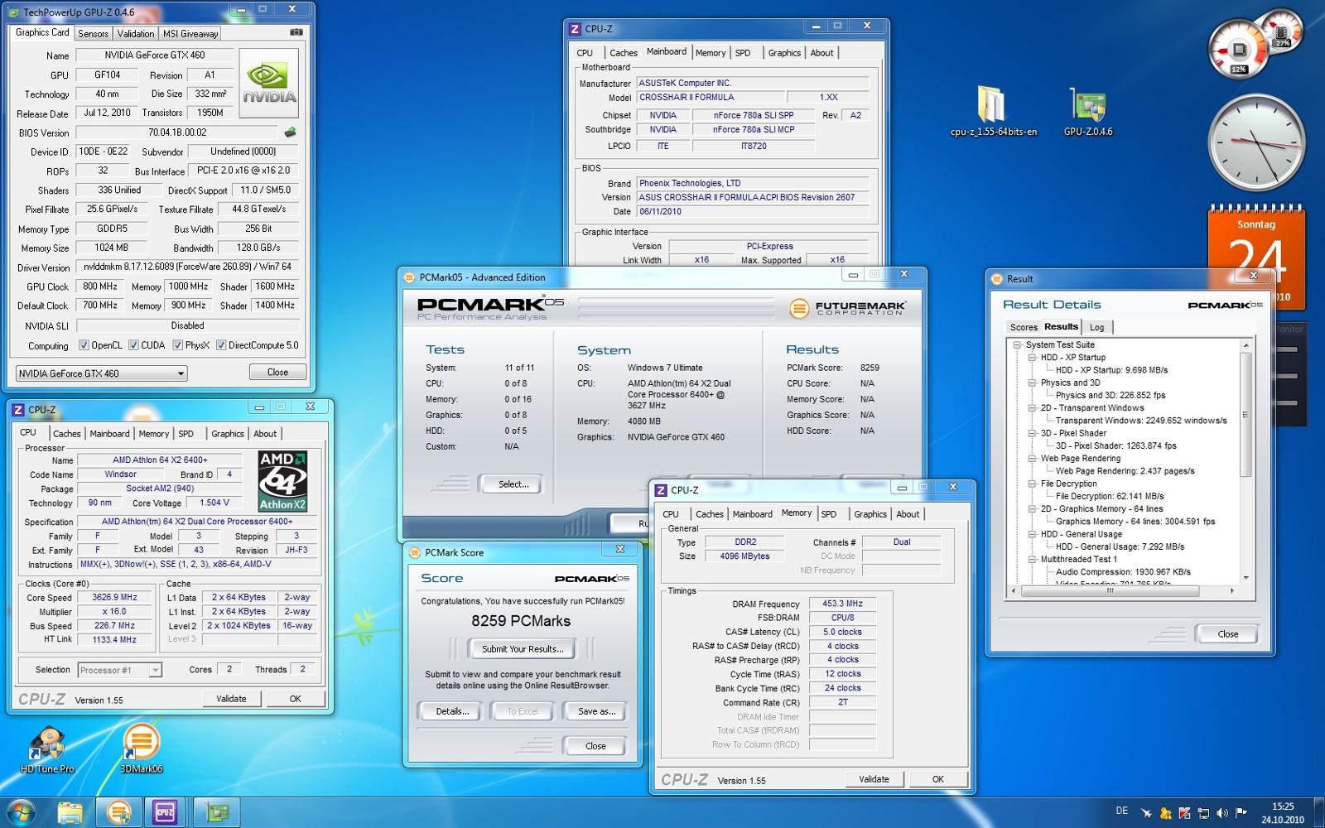1325x828 pixels.
Task: Click the NVIDIA logo in GPU-Z
Action: coord(269,82)
